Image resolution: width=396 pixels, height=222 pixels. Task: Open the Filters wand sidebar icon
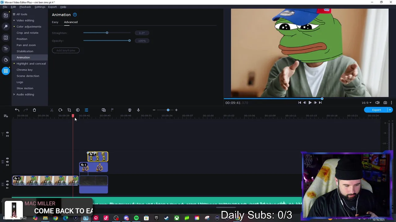[x=6, y=27]
